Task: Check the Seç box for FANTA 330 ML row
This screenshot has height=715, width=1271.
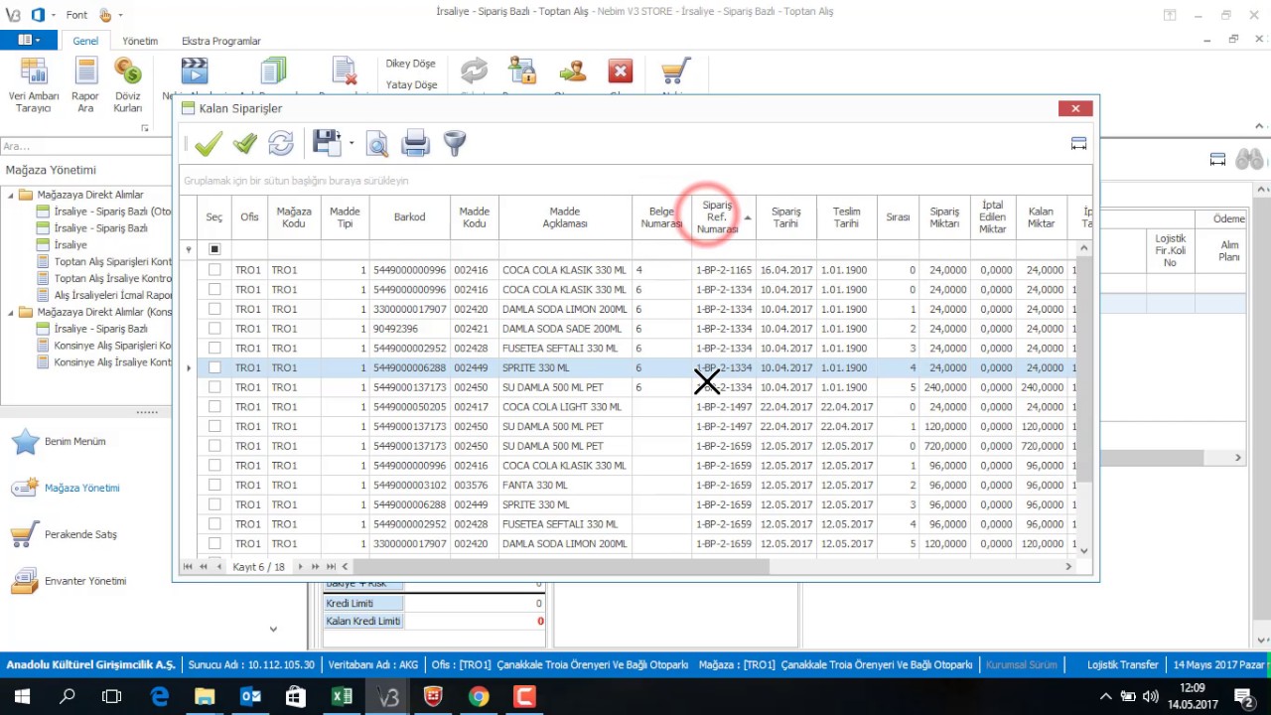Action: click(214, 485)
